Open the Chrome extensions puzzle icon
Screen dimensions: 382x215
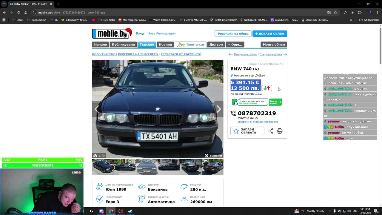click(360, 13)
